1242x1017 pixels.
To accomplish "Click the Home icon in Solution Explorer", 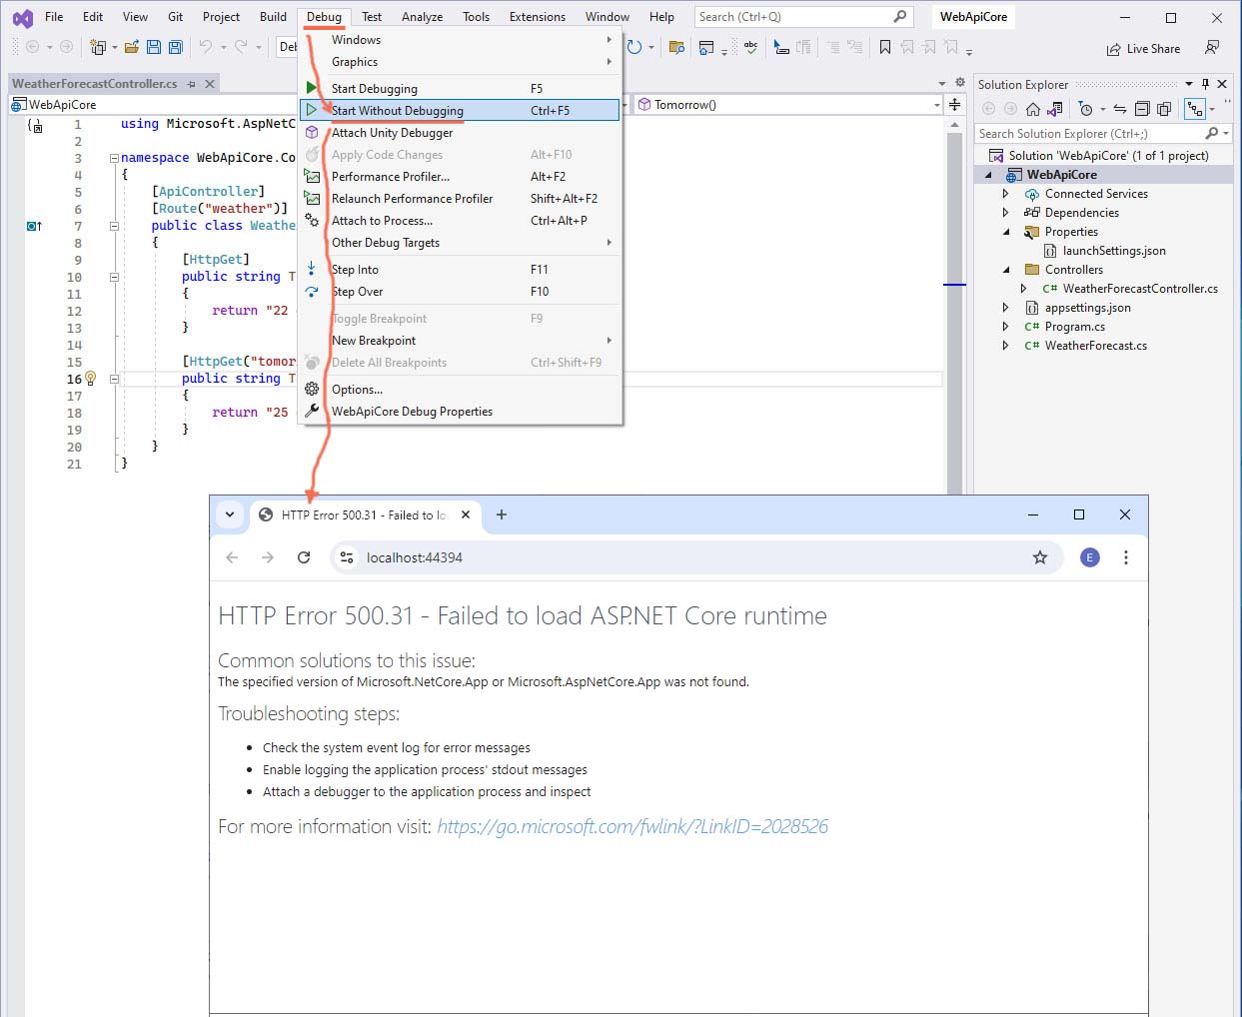I will 1033,109.
